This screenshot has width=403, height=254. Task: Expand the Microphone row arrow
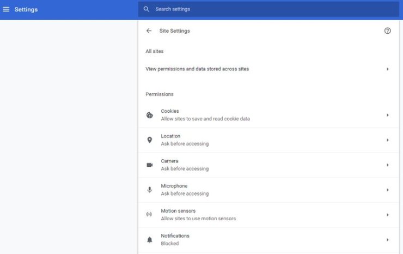coord(387,190)
